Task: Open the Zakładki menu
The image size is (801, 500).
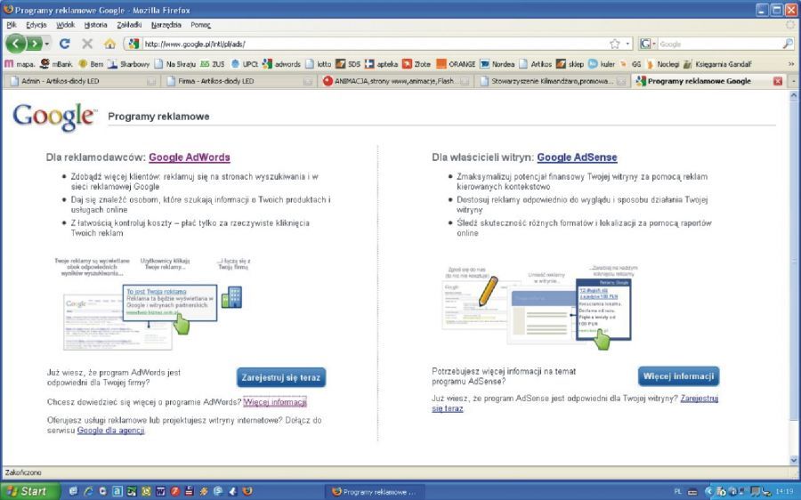Action: tap(129, 25)
